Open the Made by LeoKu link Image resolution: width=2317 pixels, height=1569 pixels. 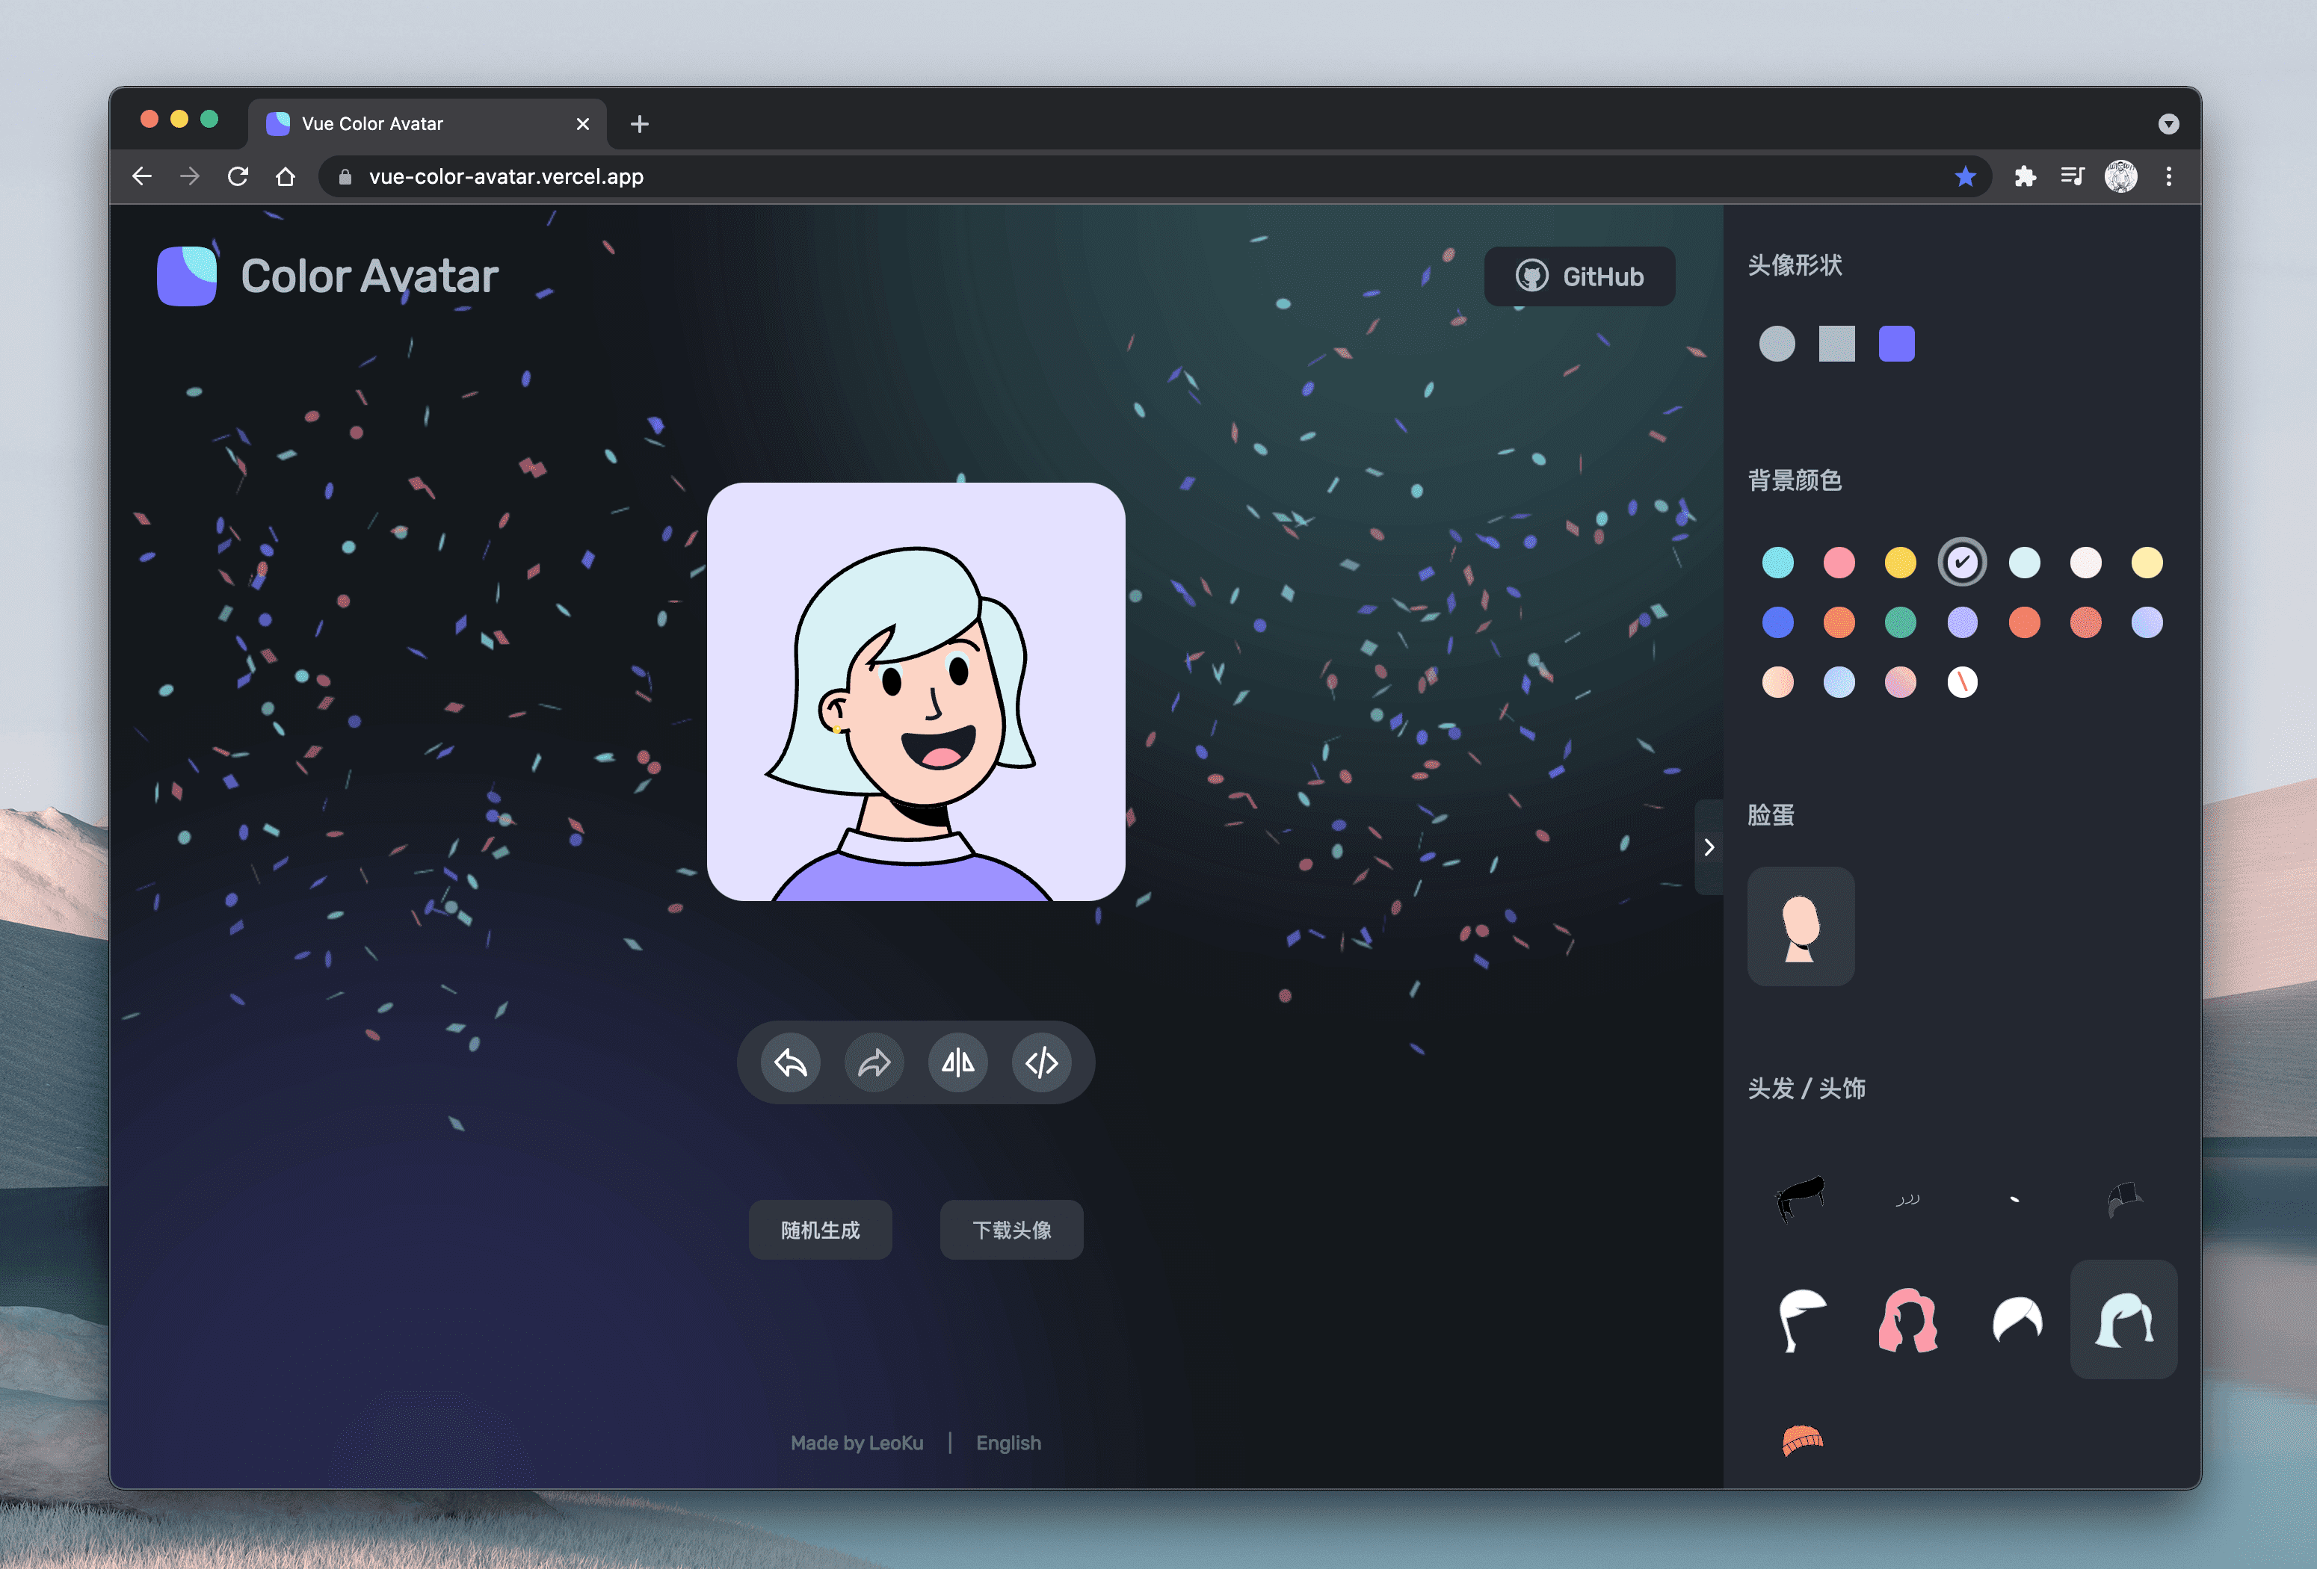tap(857, 1443)
